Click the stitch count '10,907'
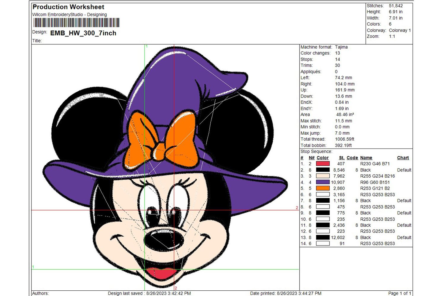 [338, 182]
